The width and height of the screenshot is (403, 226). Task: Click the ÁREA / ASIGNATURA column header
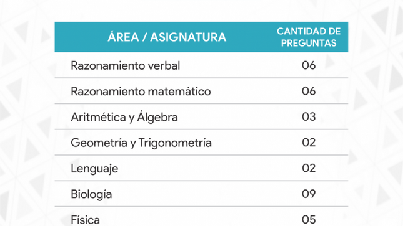click(167, 37)
